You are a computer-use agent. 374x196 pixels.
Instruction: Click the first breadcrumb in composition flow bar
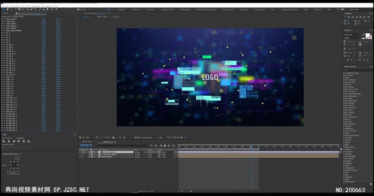click(88, 17)
